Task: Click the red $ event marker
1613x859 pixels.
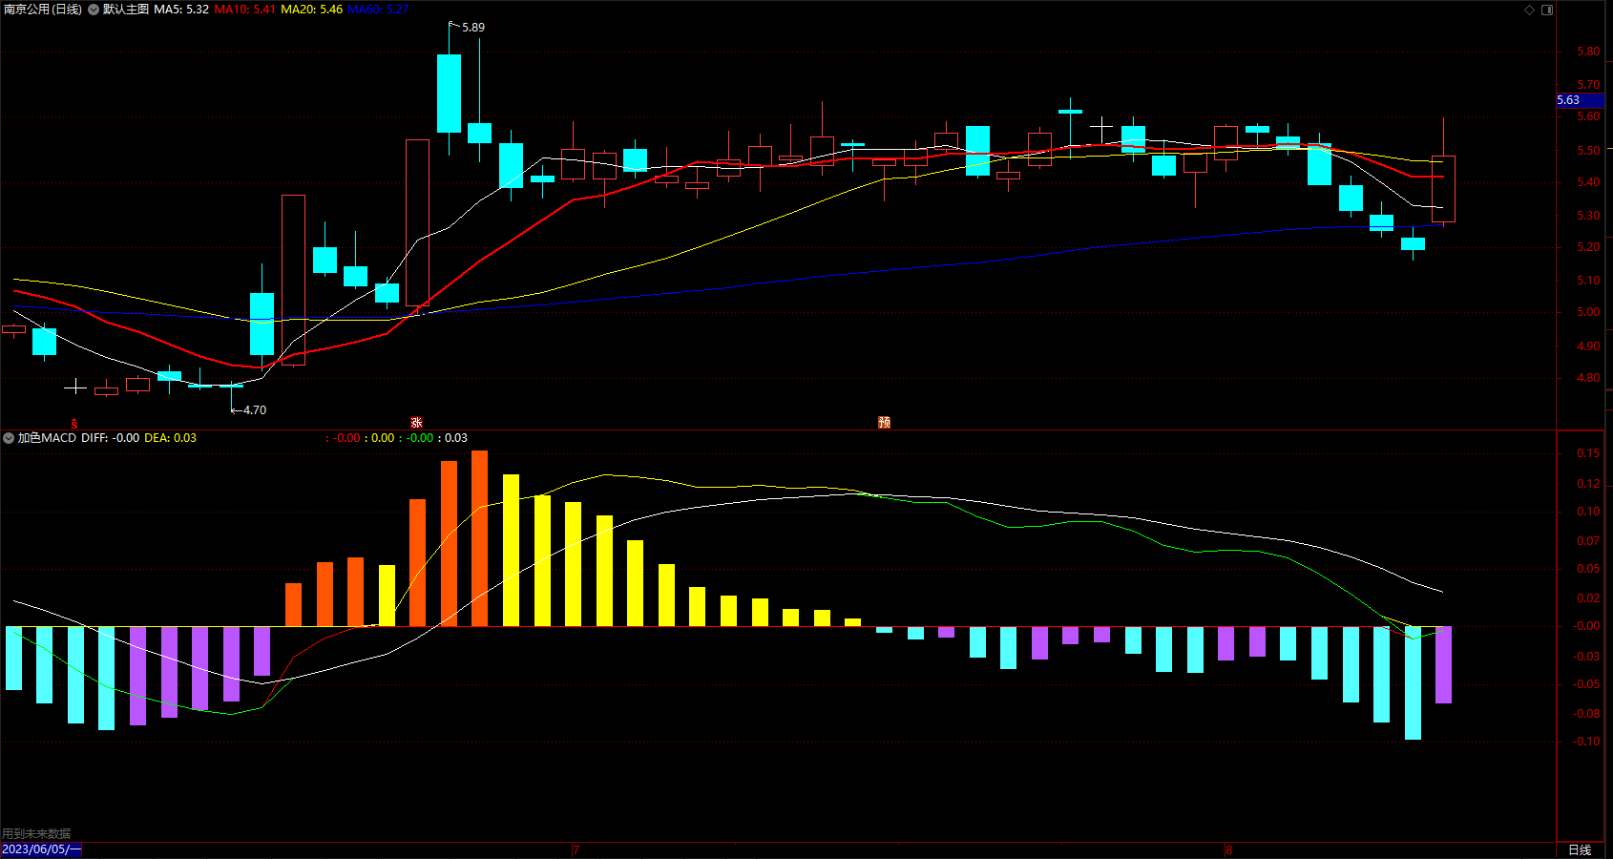Action: [74, 424]
